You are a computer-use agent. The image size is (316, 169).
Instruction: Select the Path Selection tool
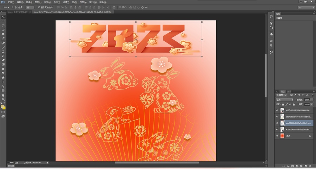pyautogui.click(x=3, y=86)
